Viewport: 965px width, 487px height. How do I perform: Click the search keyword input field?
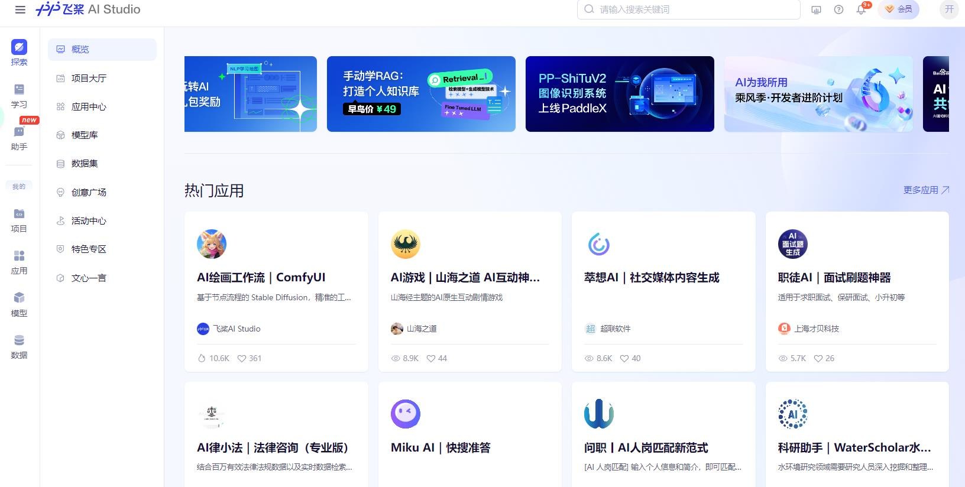point(689,9)
